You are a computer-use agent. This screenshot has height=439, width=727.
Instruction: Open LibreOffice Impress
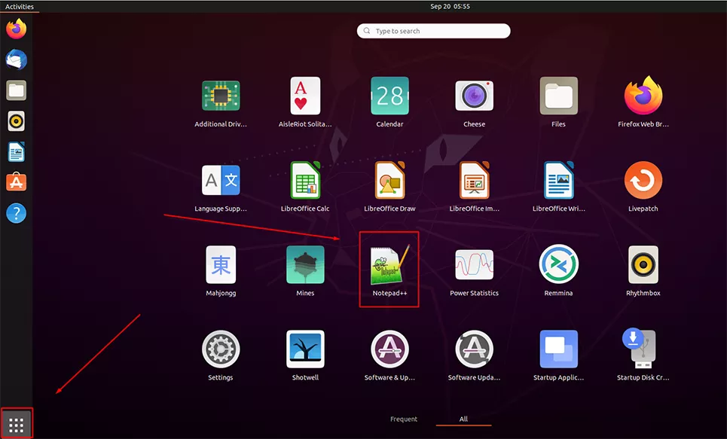(x=474, y=180)
